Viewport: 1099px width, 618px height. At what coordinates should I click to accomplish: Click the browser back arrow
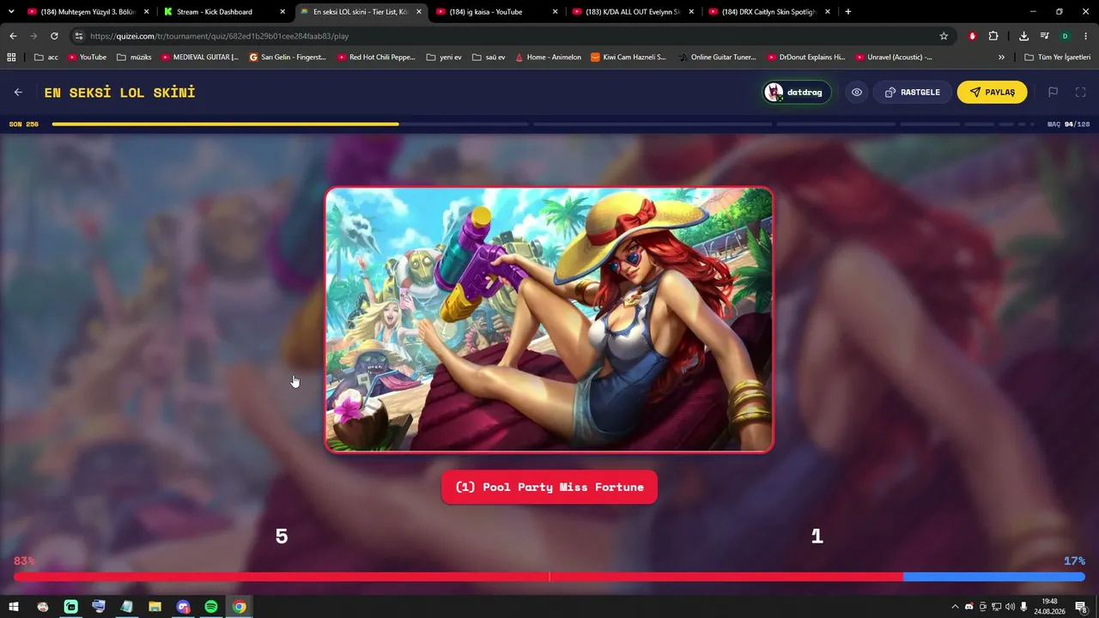pyautogui.click(x=13, y=36)
